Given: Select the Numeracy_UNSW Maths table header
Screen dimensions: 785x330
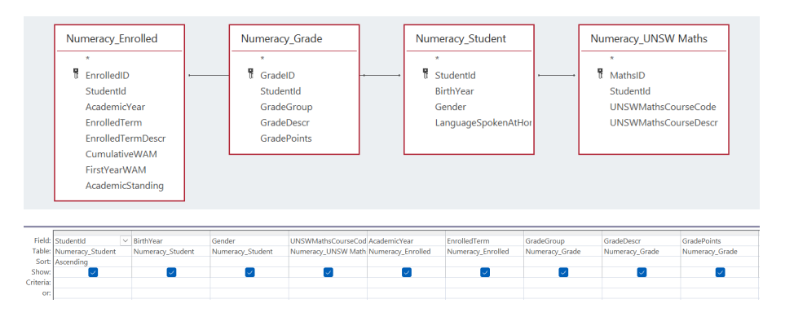Looking at the screenshot, I should 649,38.
